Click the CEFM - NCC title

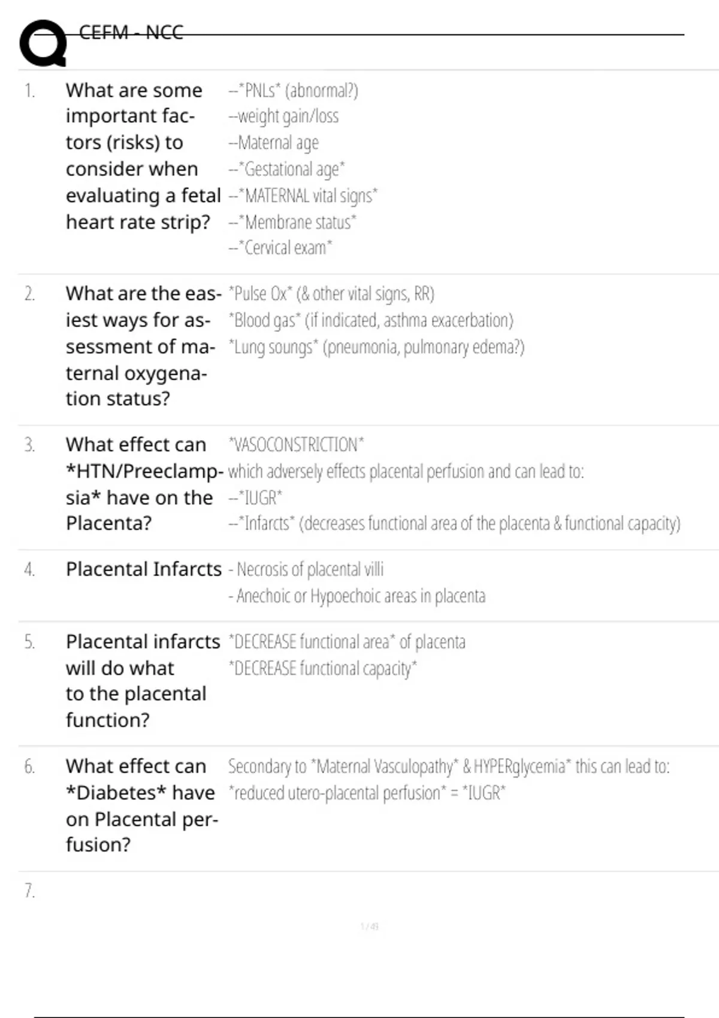tap(131, 32)
